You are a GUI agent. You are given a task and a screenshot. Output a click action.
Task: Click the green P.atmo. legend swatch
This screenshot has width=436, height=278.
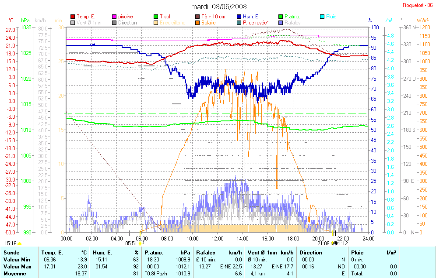(x=281, y=17)
